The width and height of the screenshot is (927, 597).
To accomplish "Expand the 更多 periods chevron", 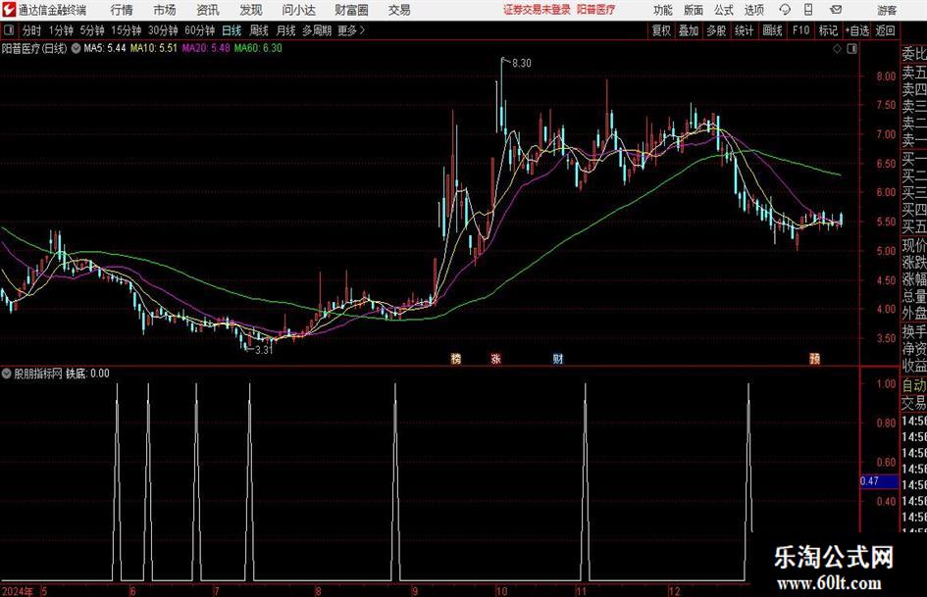I will click(x=362, y=30).
